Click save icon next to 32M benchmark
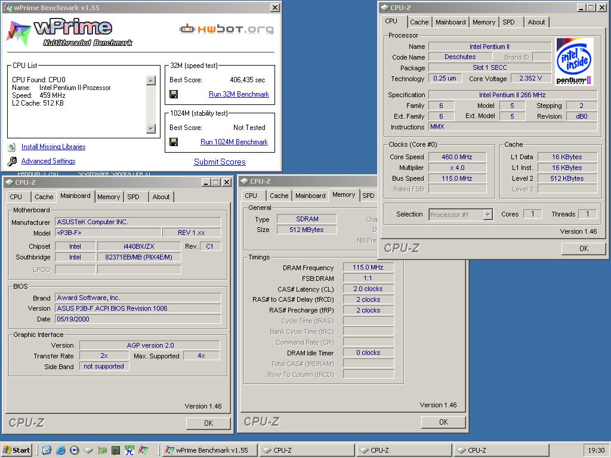Image resolution: width=611 pixels, height=458 pixels. pyautogui.click(x=174, y=94)
